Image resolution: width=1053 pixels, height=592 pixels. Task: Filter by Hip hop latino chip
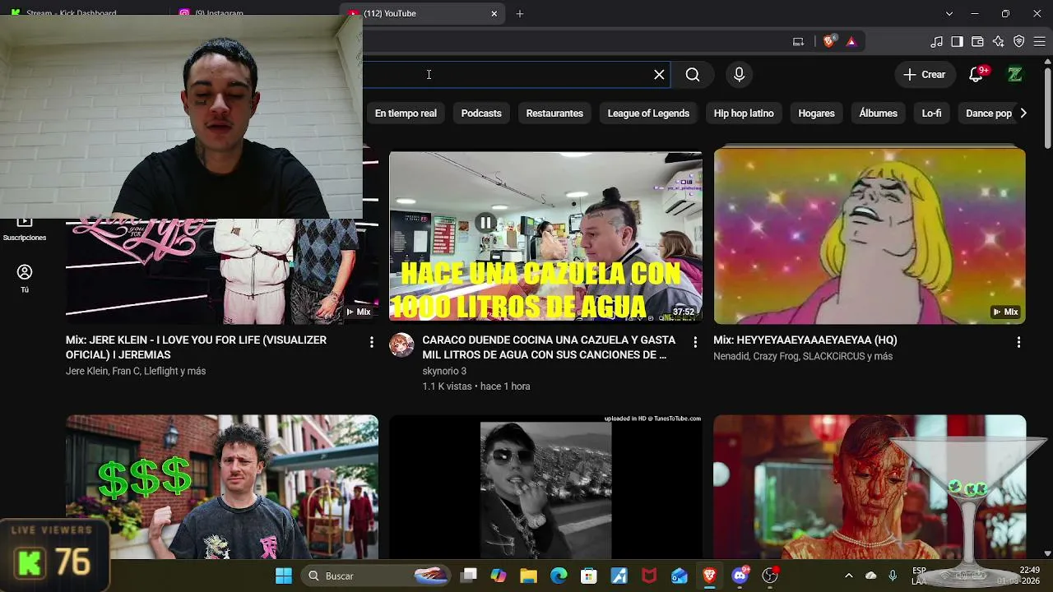(x=744, y=113)
